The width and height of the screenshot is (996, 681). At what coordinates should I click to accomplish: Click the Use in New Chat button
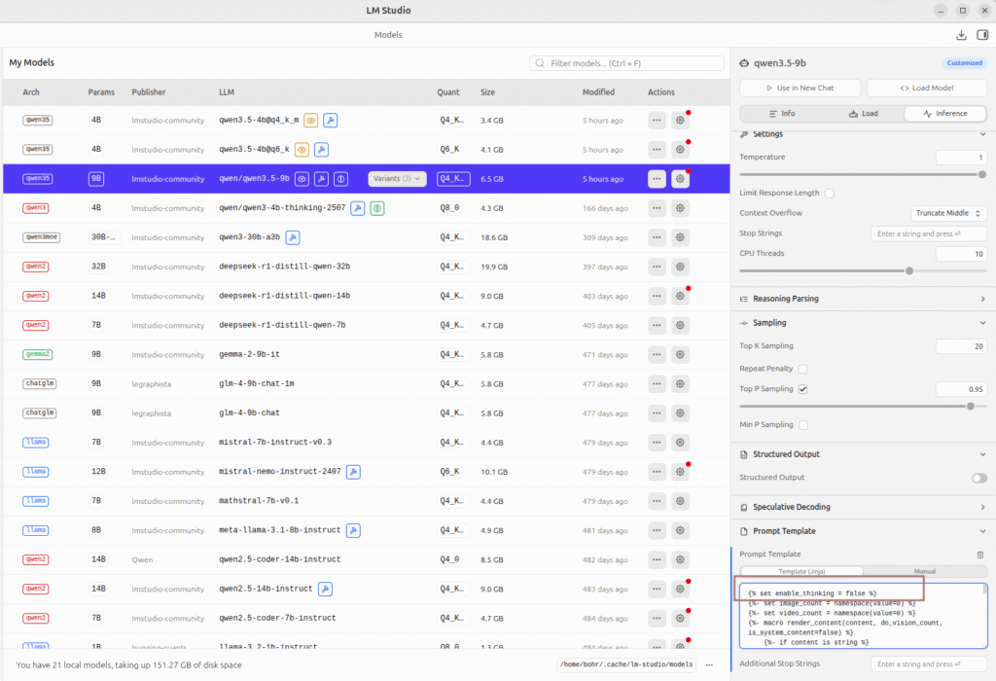pyautogui.click(x=800, y=88)
